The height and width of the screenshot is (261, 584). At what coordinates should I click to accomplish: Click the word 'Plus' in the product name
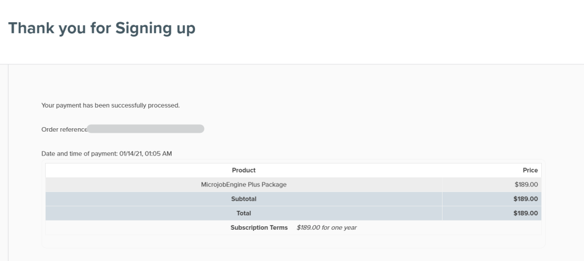[255, 185]
